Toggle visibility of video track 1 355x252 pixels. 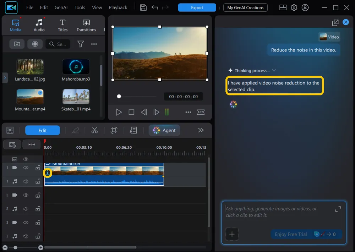click(x=26, y=168)
